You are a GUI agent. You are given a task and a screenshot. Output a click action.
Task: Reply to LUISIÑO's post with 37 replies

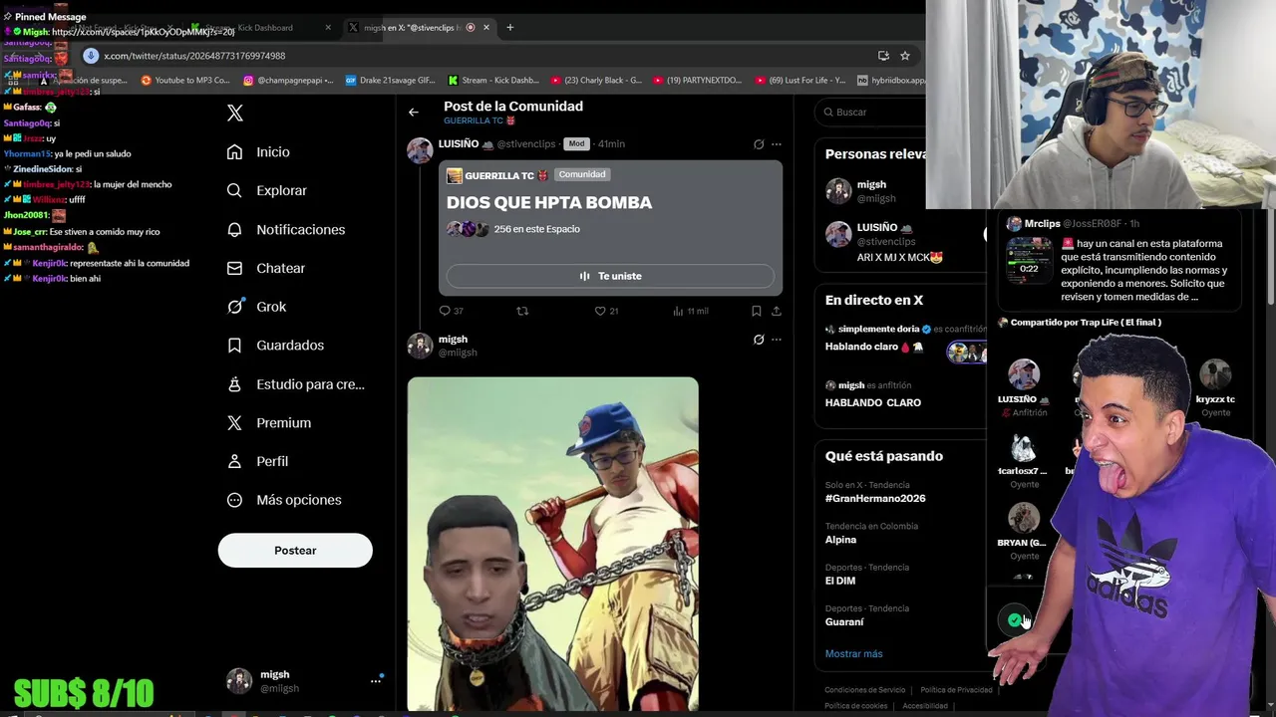tap(452, 311)
